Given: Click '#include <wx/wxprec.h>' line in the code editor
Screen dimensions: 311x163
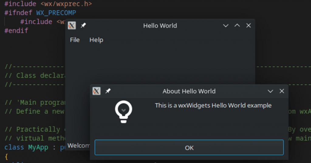Looking at the screenshot, I should tap(48, 4).
